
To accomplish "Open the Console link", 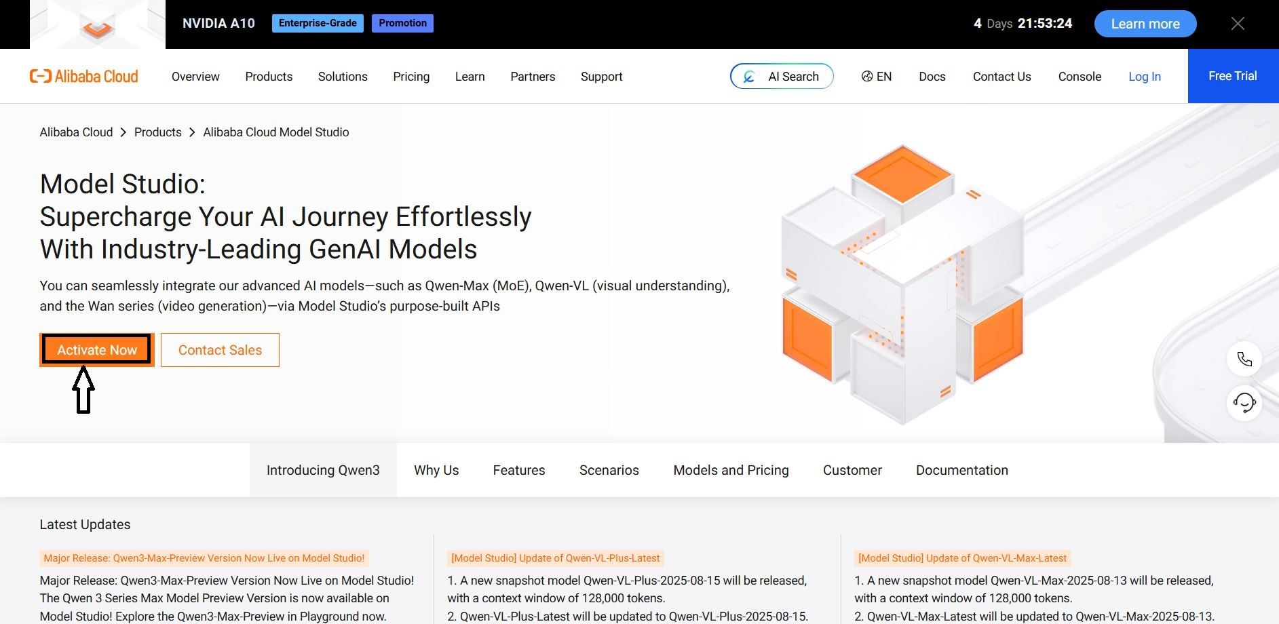I will click(x=1080, y=77).
